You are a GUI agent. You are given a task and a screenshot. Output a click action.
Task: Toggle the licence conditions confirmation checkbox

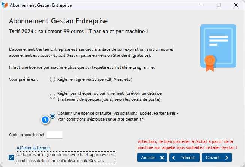coord(11,158)
